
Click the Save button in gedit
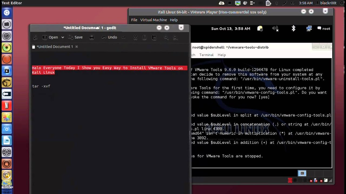75,37
